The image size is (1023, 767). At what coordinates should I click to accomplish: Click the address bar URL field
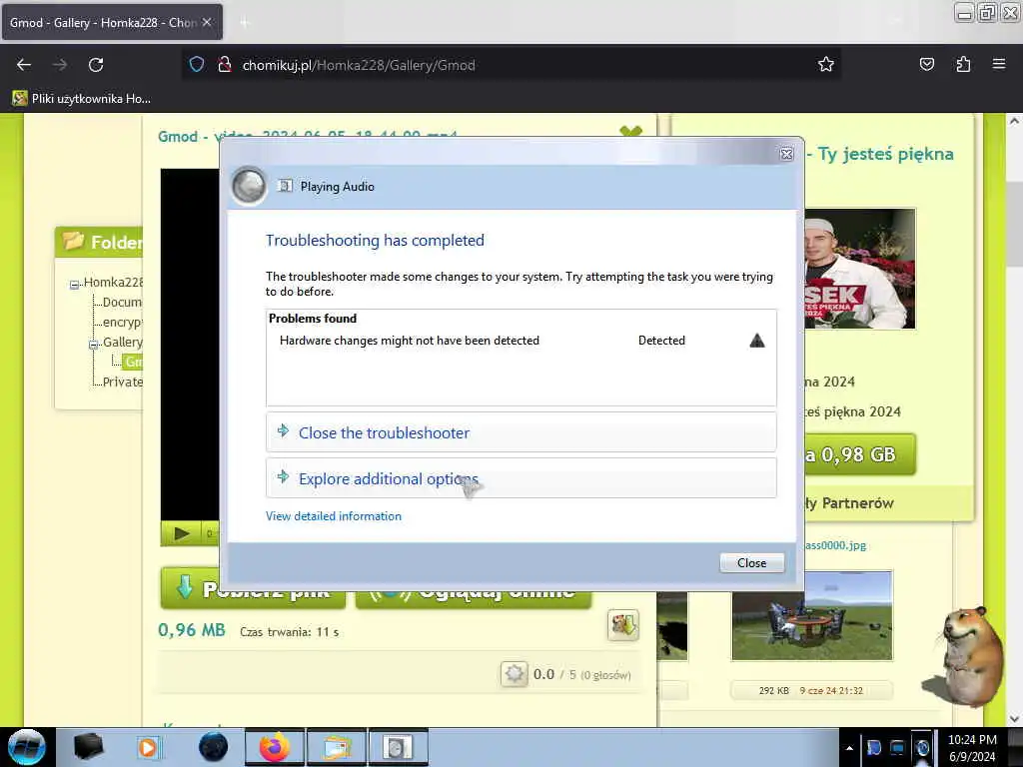click(x=512, y=65)
